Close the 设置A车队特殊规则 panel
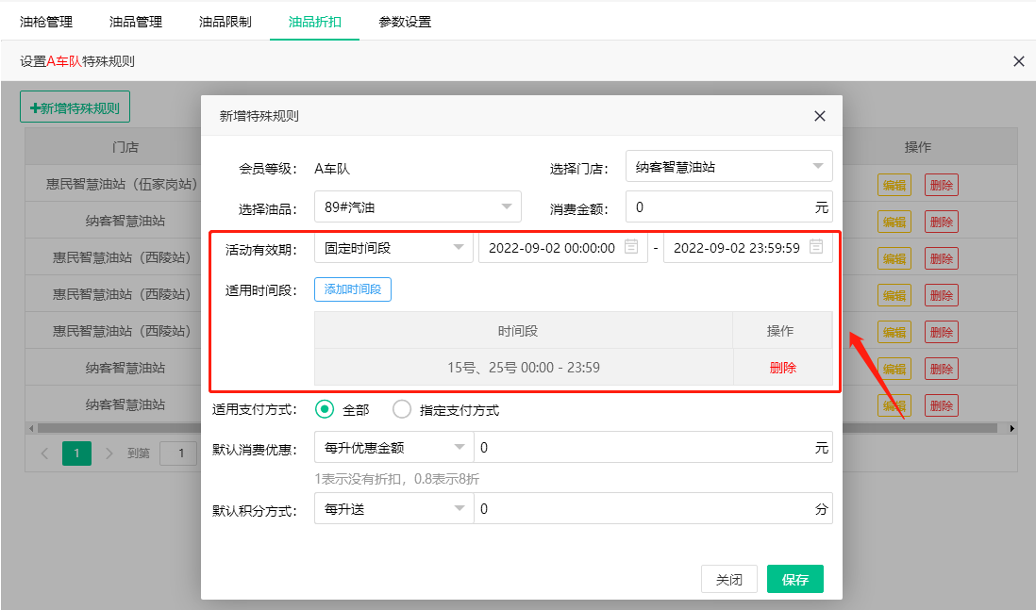1036x610 pixels. tap(1018, 60)
